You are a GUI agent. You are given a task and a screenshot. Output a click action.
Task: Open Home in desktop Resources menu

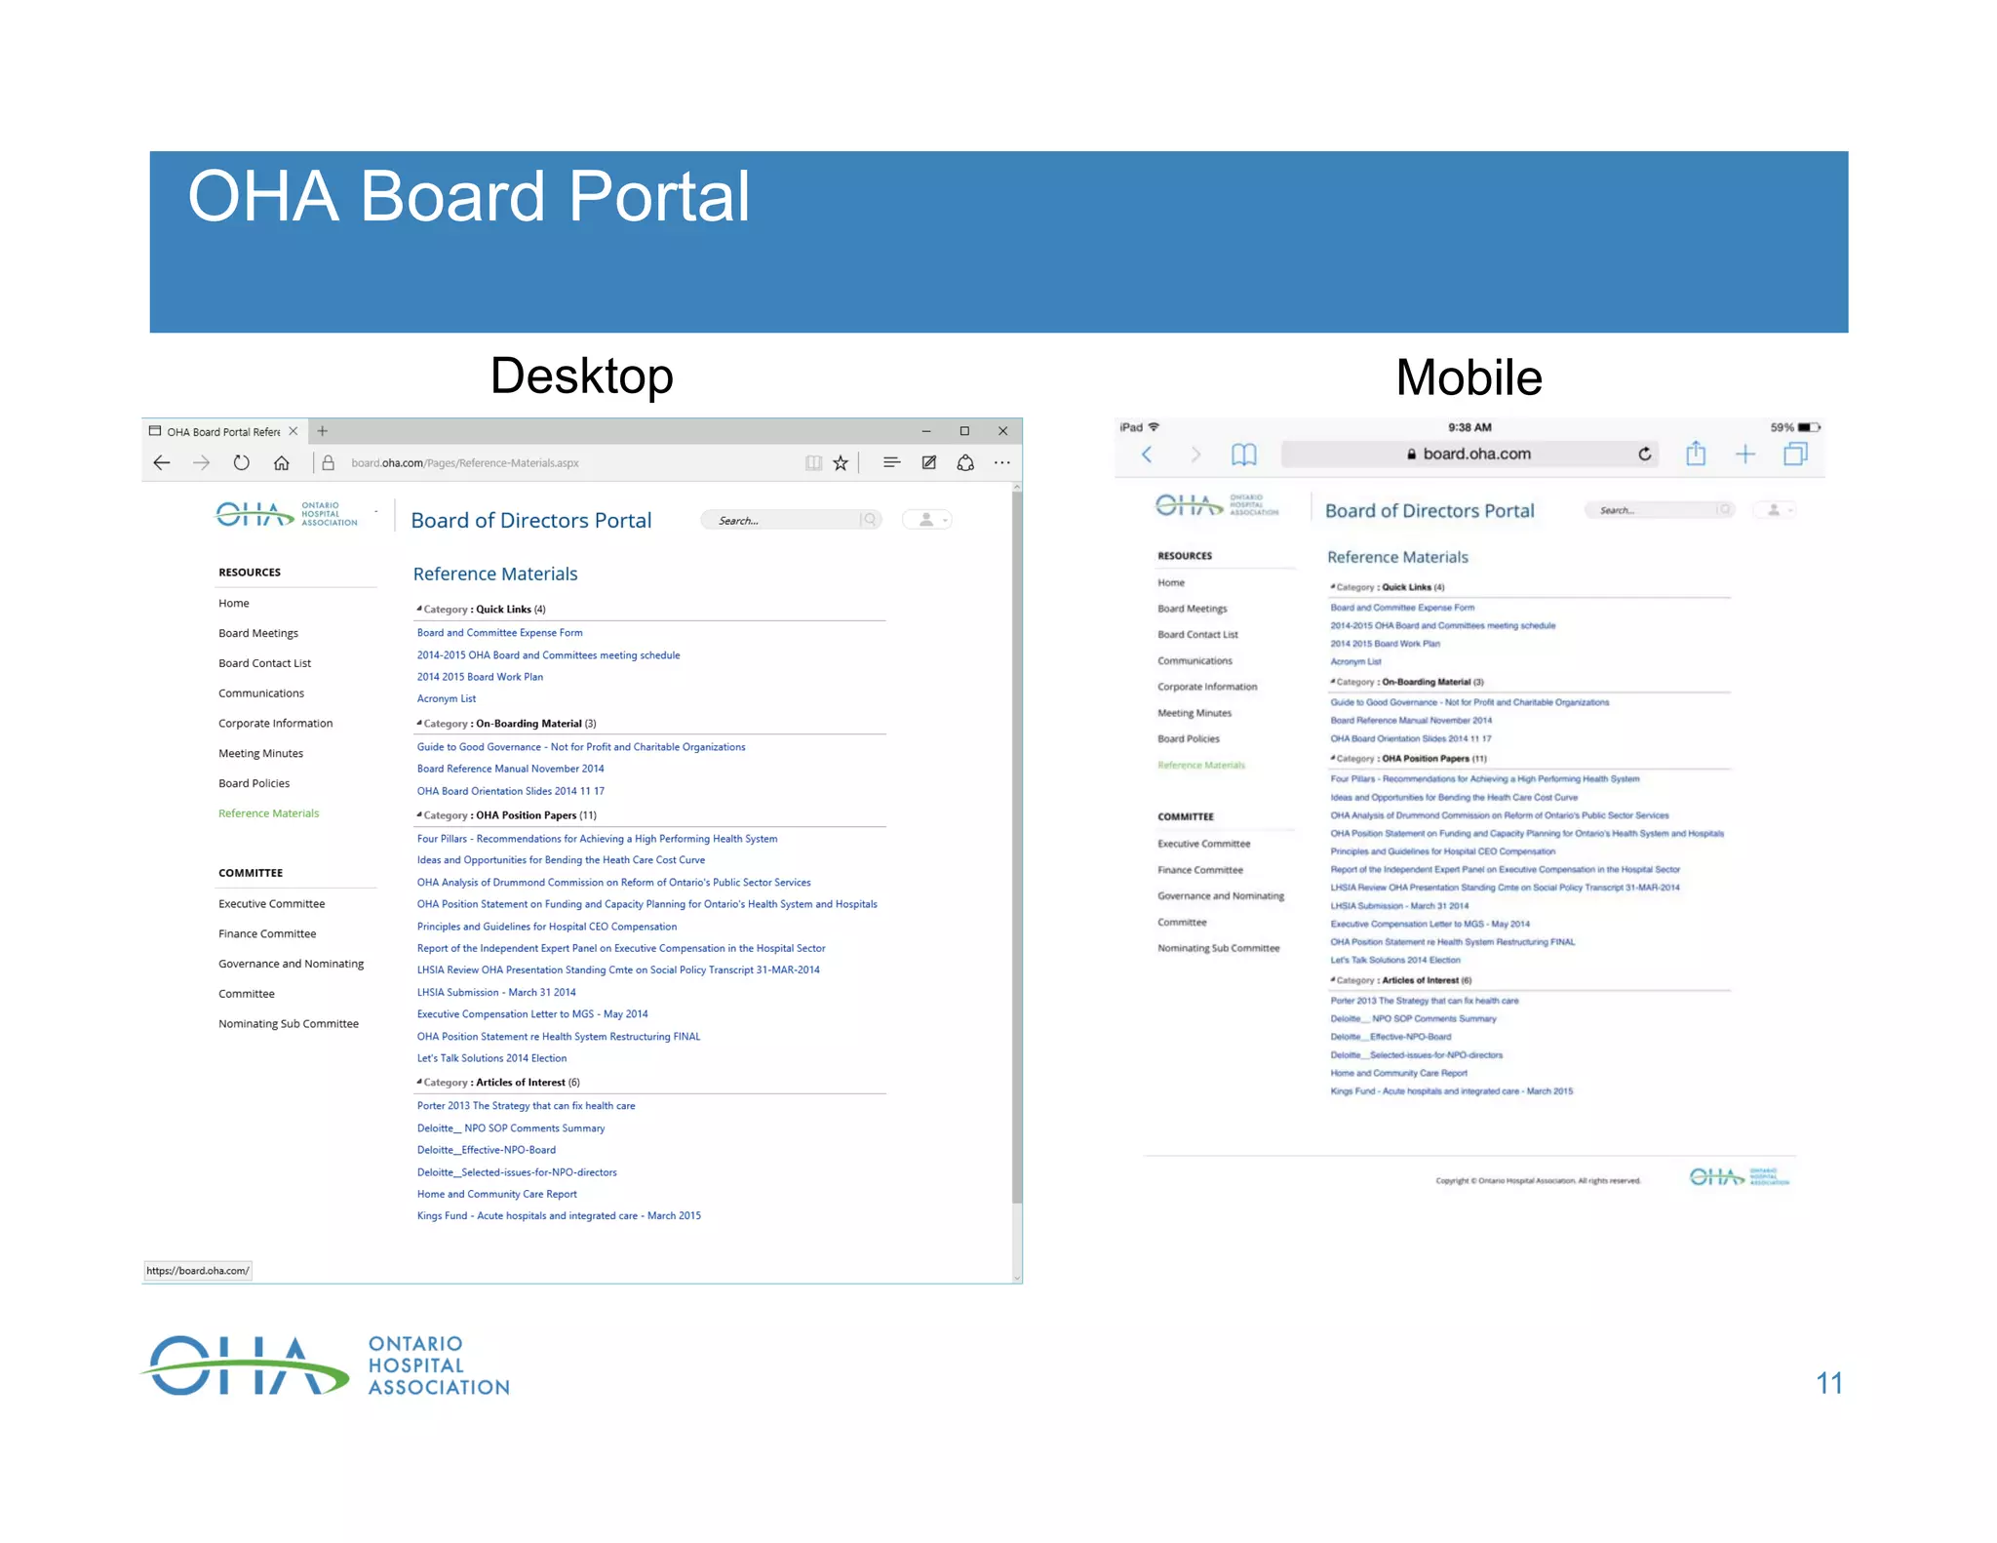coord(234,603)
